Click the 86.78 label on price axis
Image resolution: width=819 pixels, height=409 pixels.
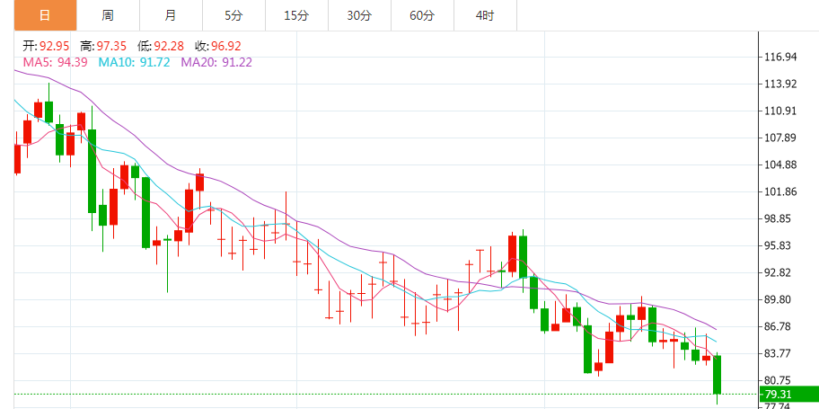[779, 326]
